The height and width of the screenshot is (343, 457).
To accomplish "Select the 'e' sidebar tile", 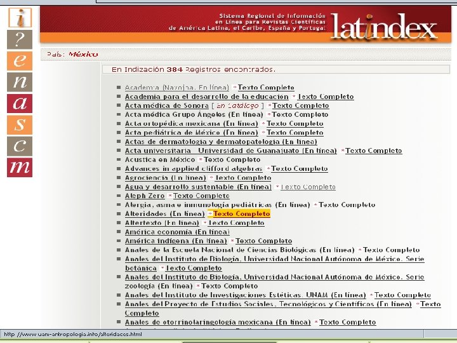I will coord(20,61).
